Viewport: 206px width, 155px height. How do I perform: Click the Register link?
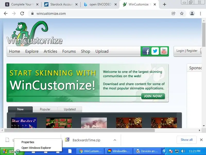[x=192, y=51]
